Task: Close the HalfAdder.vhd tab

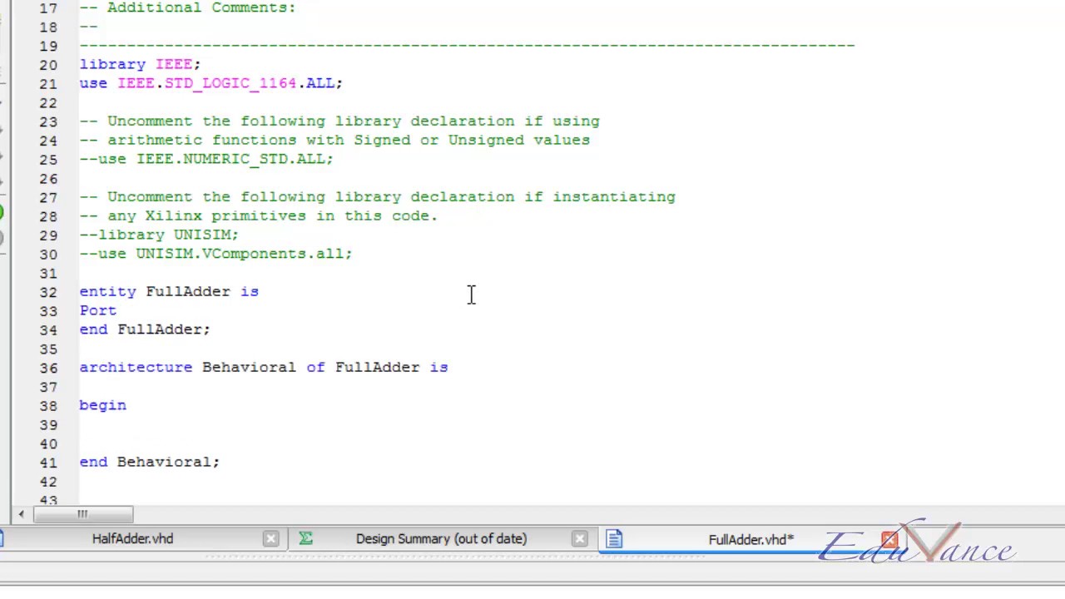Action: point(270,539)
